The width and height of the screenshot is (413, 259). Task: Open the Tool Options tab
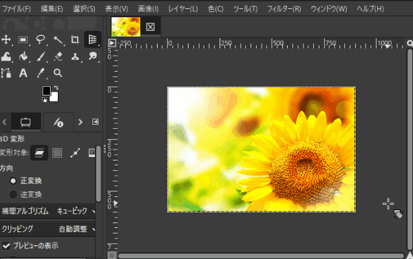(x=26, y=122)
